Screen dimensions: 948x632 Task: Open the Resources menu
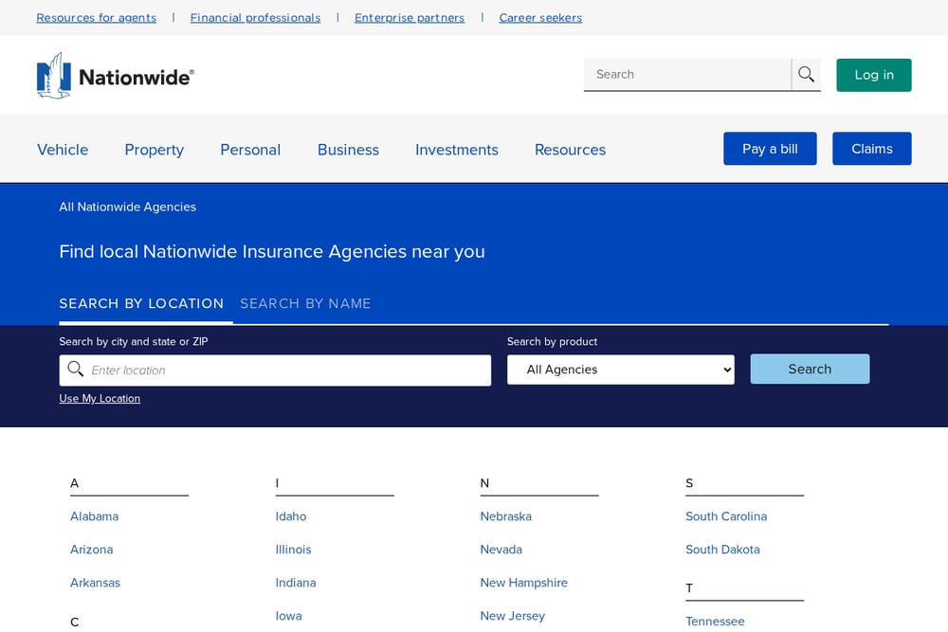point(570,150)
